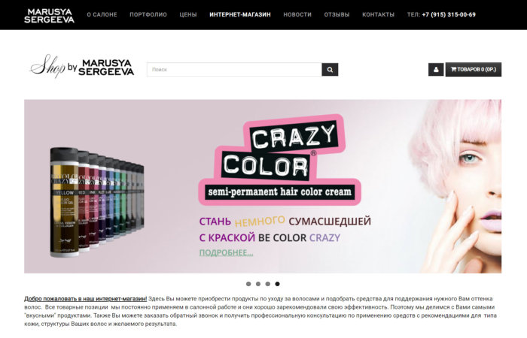Open the КОНТАКТЫ menu item
527x338 pixels.
pos(378,15)
